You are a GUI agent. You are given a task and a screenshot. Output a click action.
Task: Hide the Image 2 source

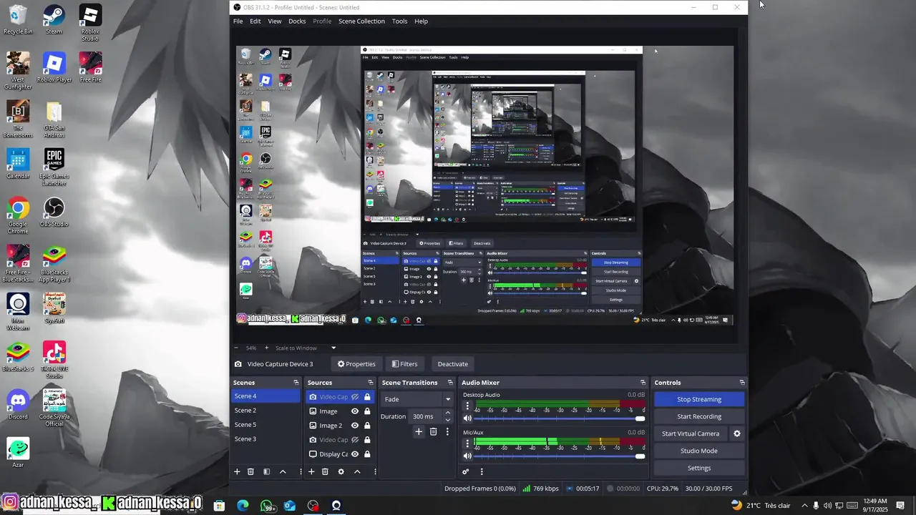coord(354,426)
